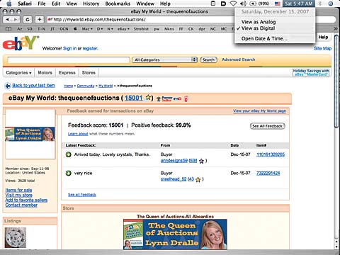The image size is (340, 255).
Task: Click the Search button
Action: tap(208, 60)
